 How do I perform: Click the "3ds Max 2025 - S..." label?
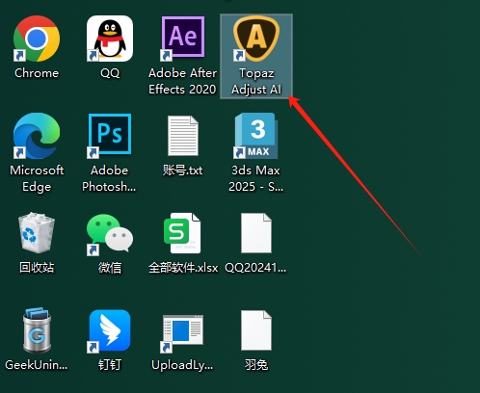(256, 178)
